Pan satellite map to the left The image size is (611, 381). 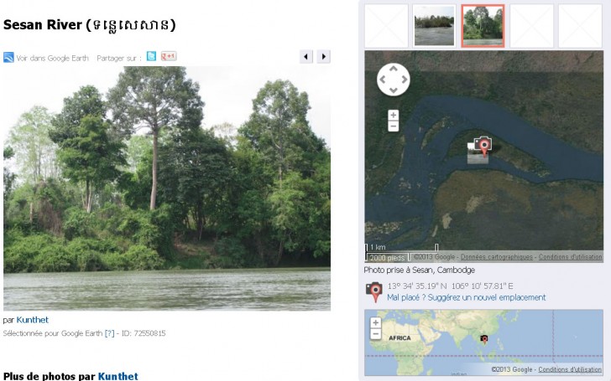(x=383, y=80)
